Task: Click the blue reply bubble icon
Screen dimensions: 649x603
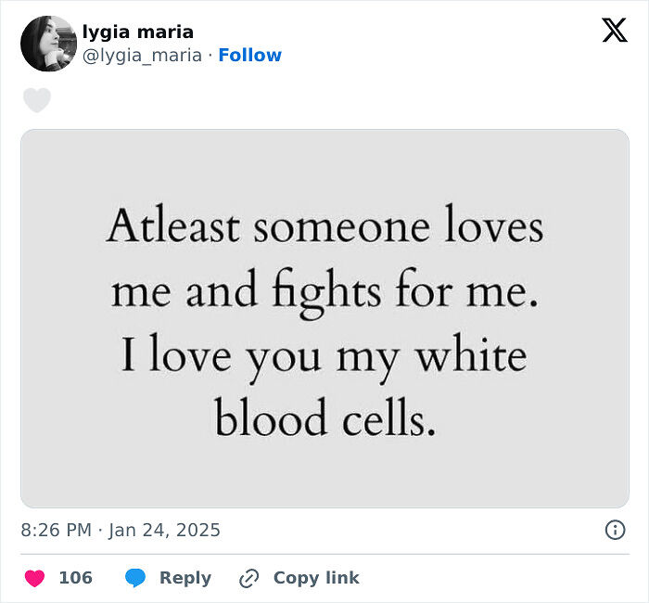Action: (135, 578)
